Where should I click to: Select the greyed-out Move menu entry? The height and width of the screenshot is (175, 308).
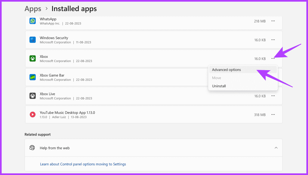coord(243,78)
